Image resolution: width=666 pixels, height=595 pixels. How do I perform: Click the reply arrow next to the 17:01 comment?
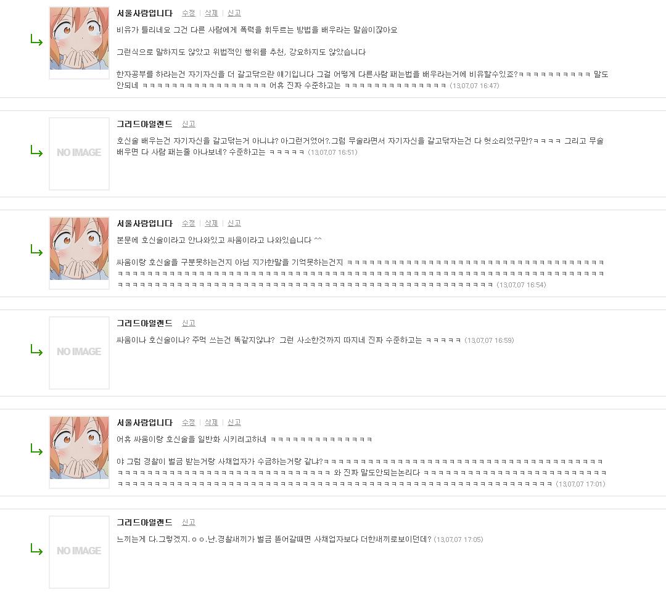(x=36, y=449)
